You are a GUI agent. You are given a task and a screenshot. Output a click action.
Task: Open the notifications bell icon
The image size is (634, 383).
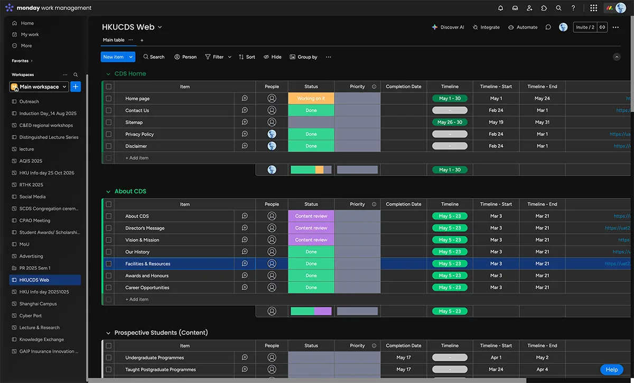coord(500,8)
